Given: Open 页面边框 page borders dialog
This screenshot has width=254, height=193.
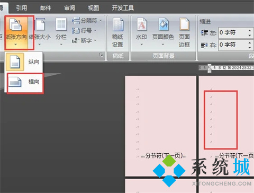Looking at the screenshot, I should [x=184, y=33].
